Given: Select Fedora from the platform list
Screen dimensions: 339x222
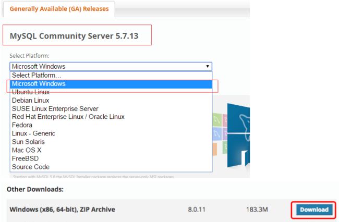Looking at the screenshot, I should pyautogui.click(x=111, y=125).
